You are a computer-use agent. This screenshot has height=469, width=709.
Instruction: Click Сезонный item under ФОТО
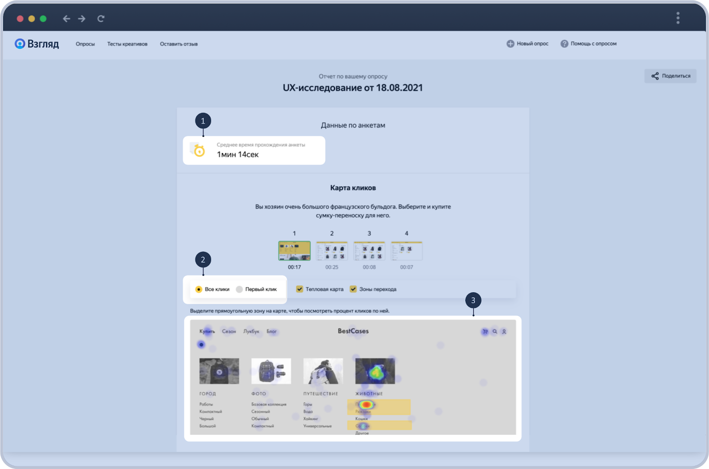click(261, 411)
